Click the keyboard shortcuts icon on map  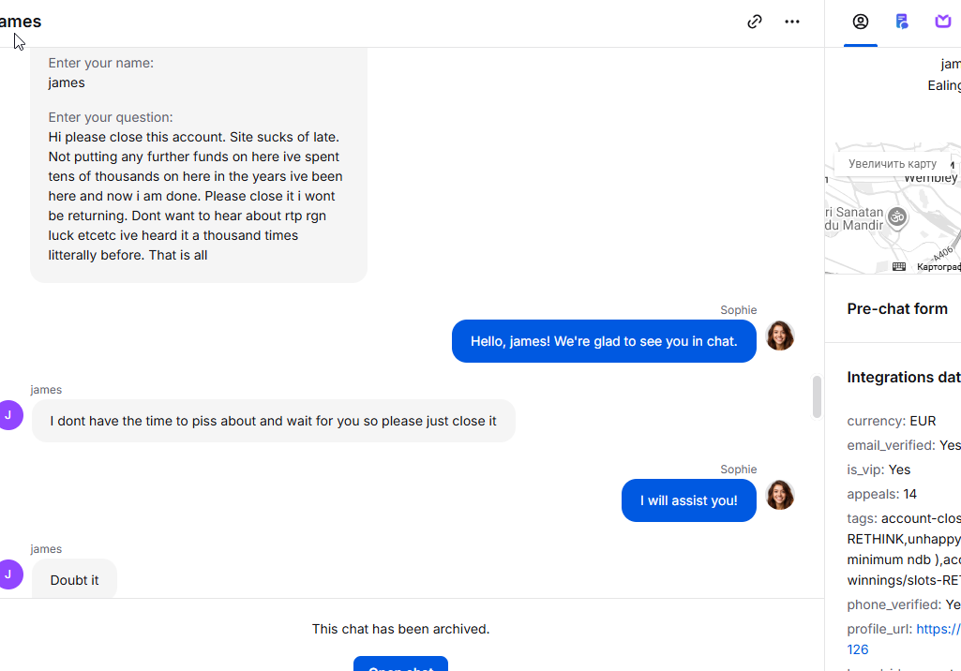[898, 266]
